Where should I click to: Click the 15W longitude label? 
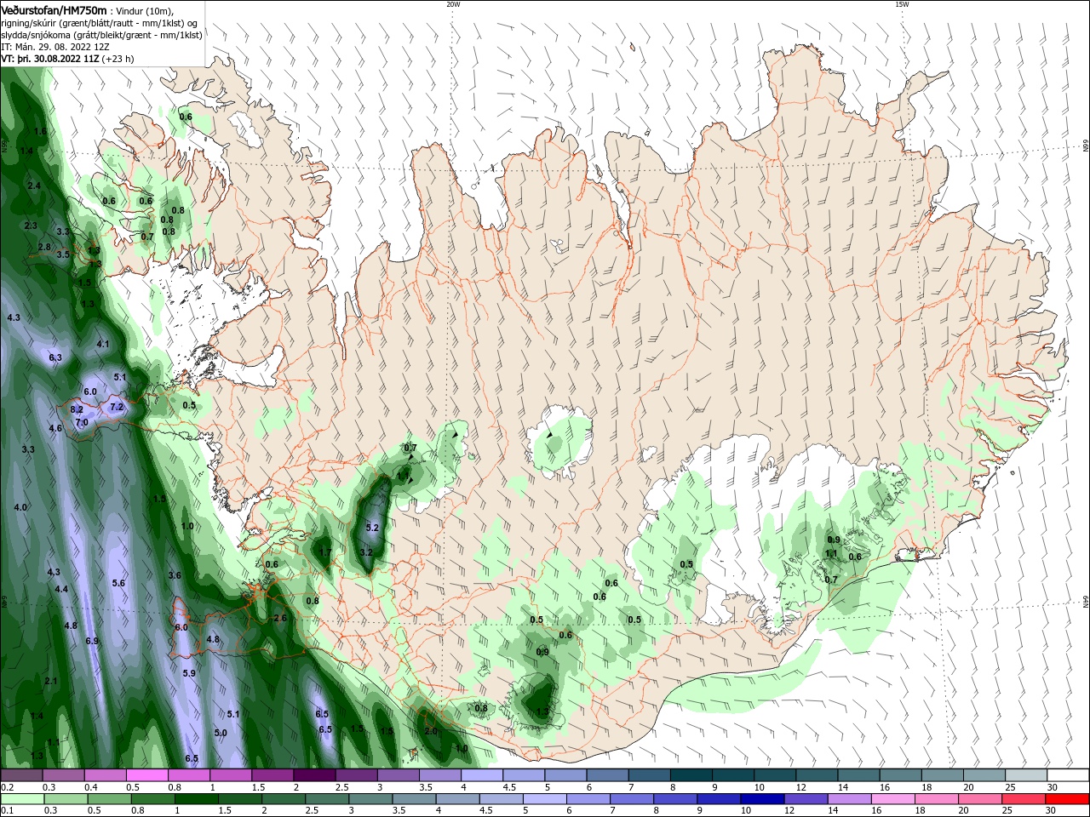click(x=902, y=4)
